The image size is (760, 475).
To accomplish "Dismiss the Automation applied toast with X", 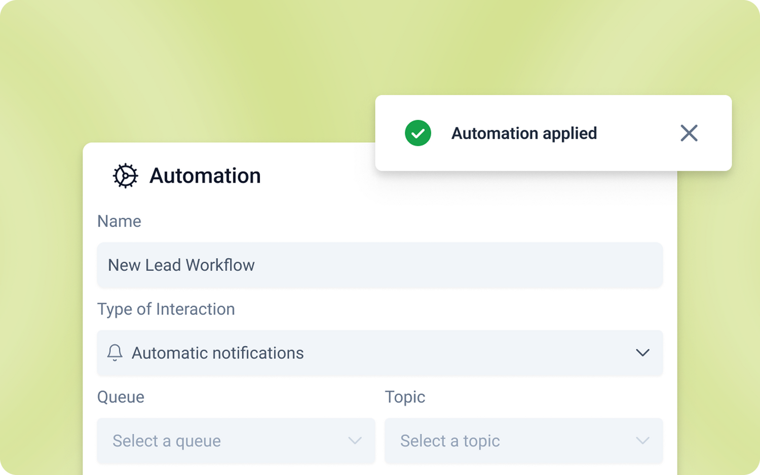I will (x=689, y=133).
